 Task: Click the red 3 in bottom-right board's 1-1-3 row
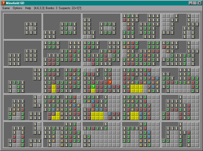click(x=189, y=133)
